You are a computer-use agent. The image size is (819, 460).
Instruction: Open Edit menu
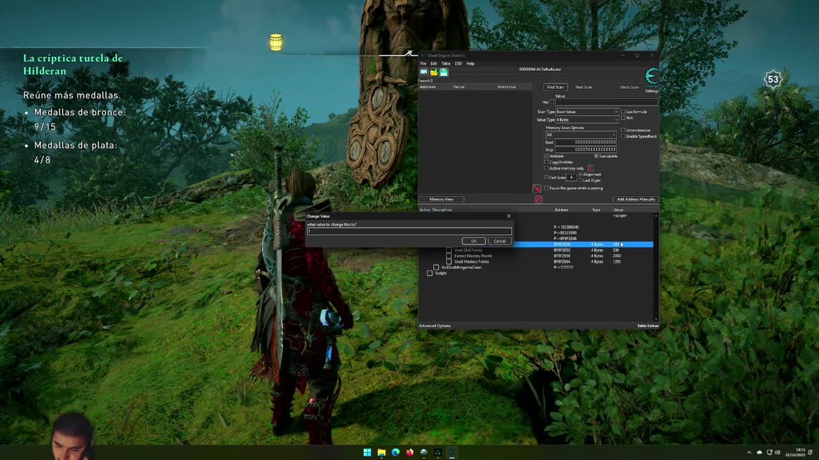(x=434, y=64)
